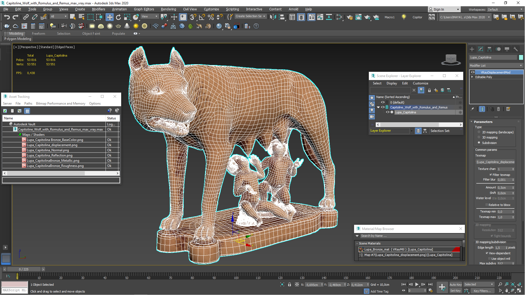Viewport: 525px width, 295px height.
Task: Toggle the View-dependent checkbox
Action: [487, 253]
